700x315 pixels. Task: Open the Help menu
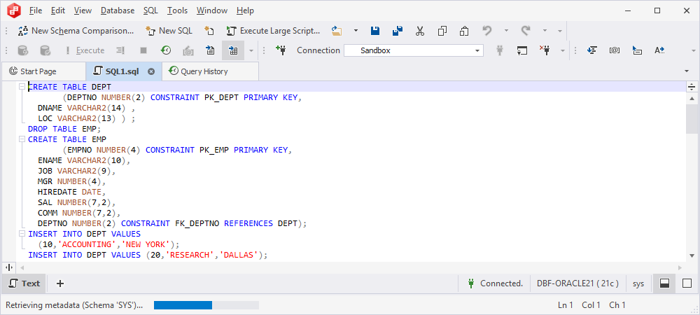[x=245, y=10]
